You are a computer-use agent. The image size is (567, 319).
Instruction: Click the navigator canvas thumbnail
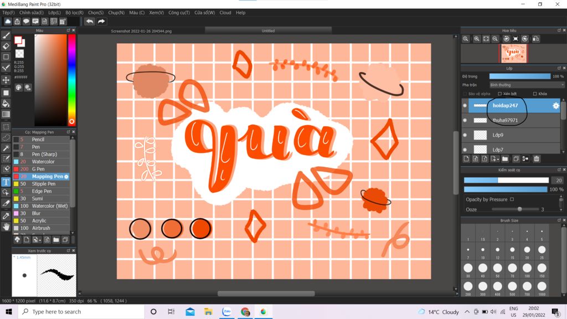coord(513,54)
